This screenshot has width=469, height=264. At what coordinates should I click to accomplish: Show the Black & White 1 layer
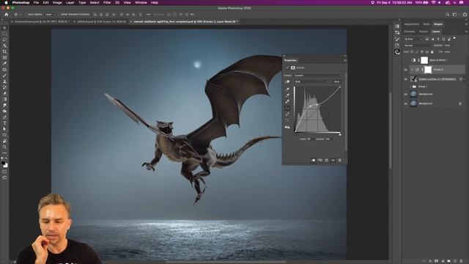[405, 60]
